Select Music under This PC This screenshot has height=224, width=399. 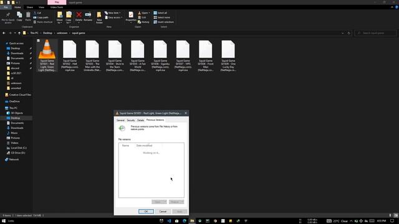pos(14,133)
